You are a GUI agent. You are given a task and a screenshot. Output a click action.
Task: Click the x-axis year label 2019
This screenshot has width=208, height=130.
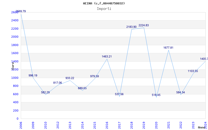click(x=144, y=125)
